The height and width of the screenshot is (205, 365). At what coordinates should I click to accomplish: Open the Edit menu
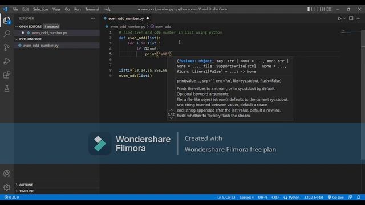pos(25,9)
